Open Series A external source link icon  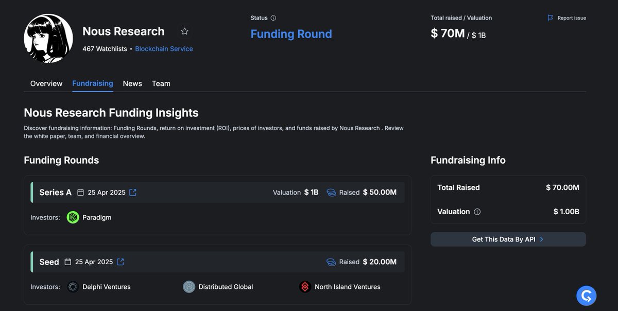click(133, 193)
